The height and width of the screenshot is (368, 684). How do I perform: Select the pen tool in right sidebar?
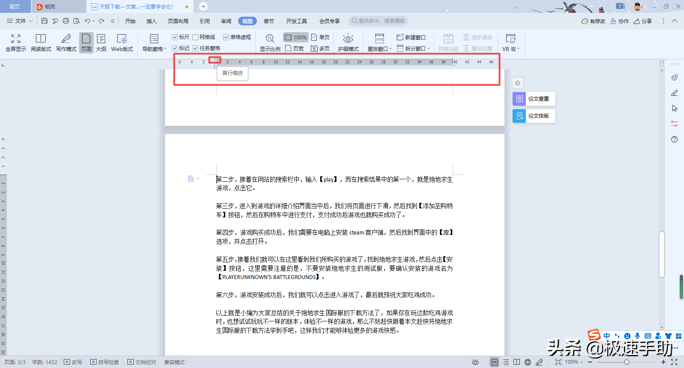(675, 93)
